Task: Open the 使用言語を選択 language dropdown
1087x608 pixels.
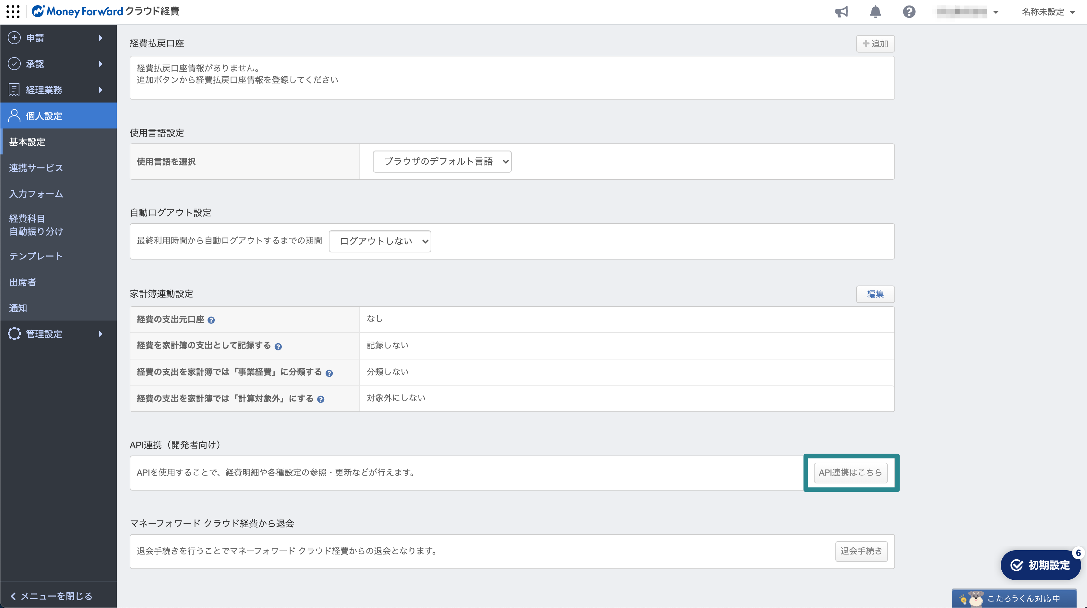Action: tap(442, 162)
